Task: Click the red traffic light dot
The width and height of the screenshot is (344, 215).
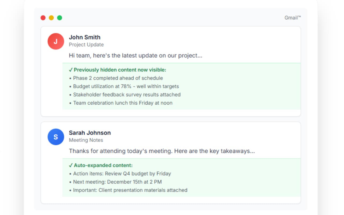Action: (x=43, y=17)
